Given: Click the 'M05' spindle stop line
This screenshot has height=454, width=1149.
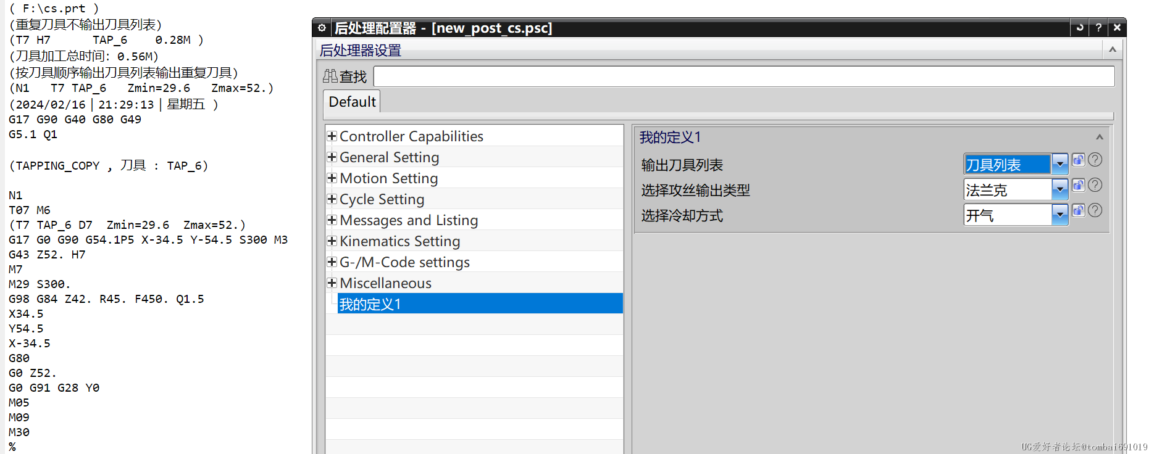Looking at the screenshot, I should [19, 402].
